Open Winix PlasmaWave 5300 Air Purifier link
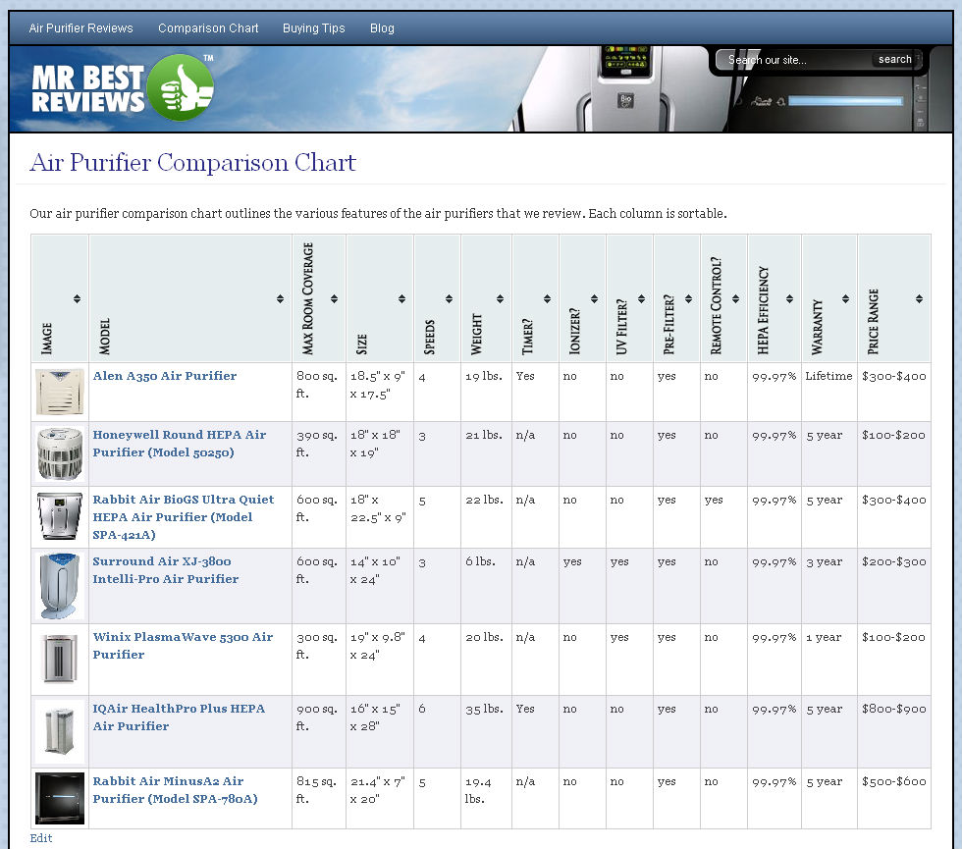 [x=183, y=646]
